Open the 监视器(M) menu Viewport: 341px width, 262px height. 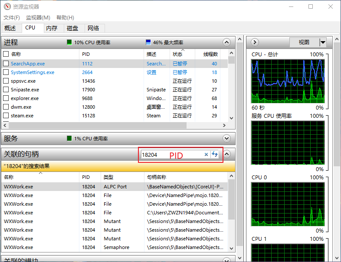(38, 18)
